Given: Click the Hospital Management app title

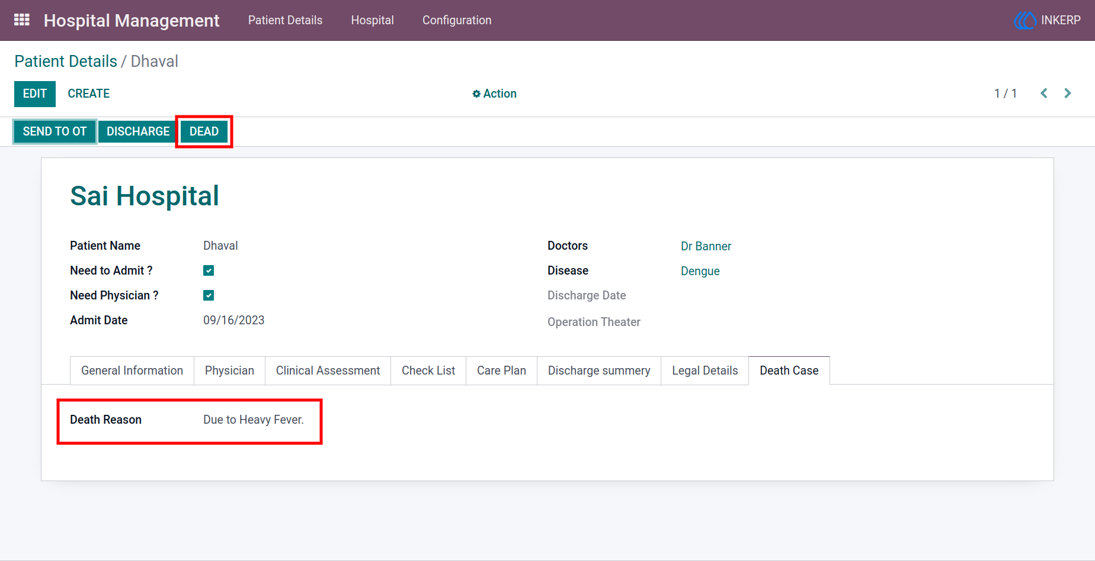Looking at the screenshot, I should coord(132,20).
